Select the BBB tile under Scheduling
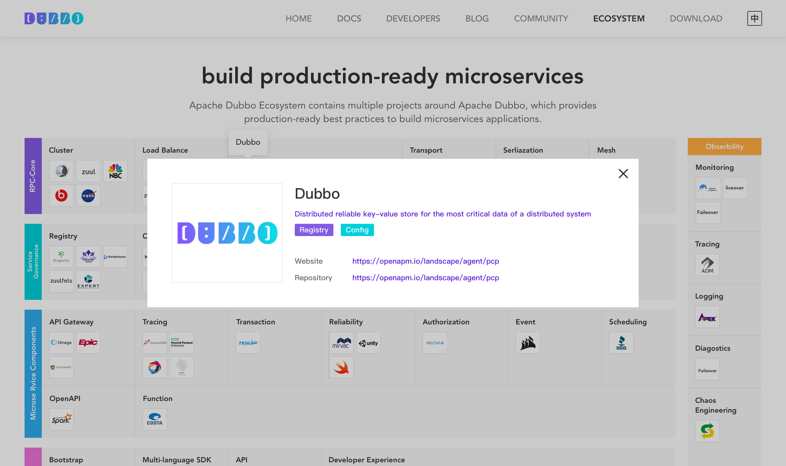 tap(621, 342)
